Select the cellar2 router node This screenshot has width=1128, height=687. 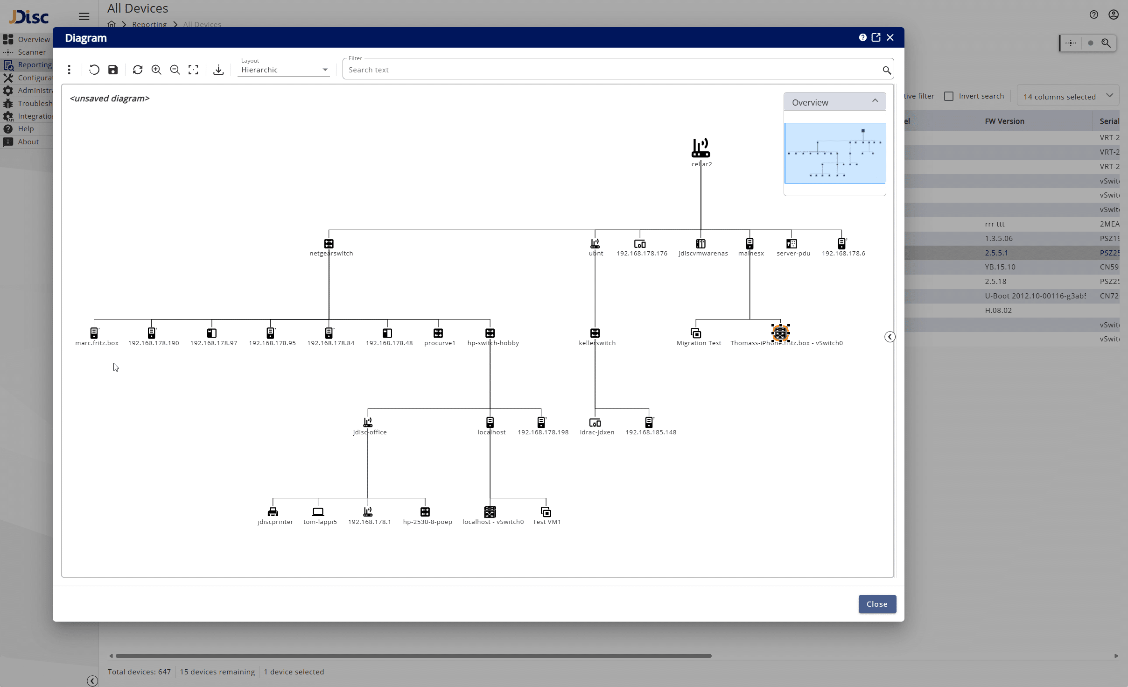pyautogui.click(x=701, y=148)
